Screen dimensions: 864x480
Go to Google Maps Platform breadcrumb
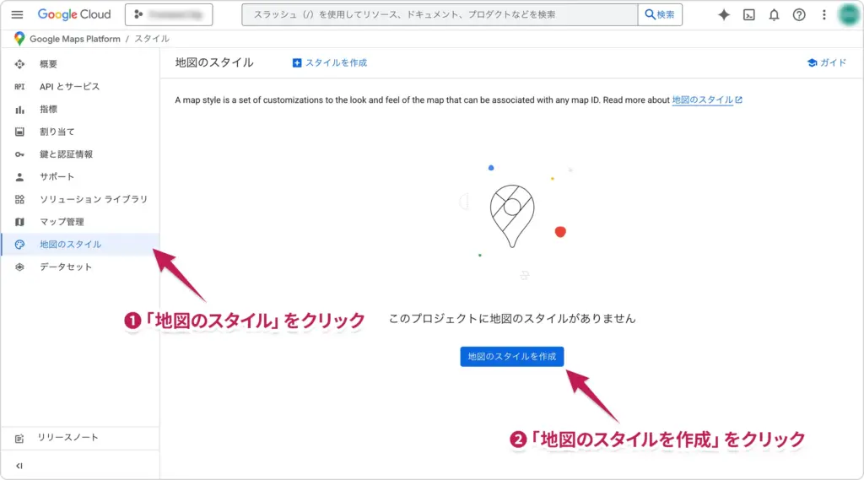point(75,39)
